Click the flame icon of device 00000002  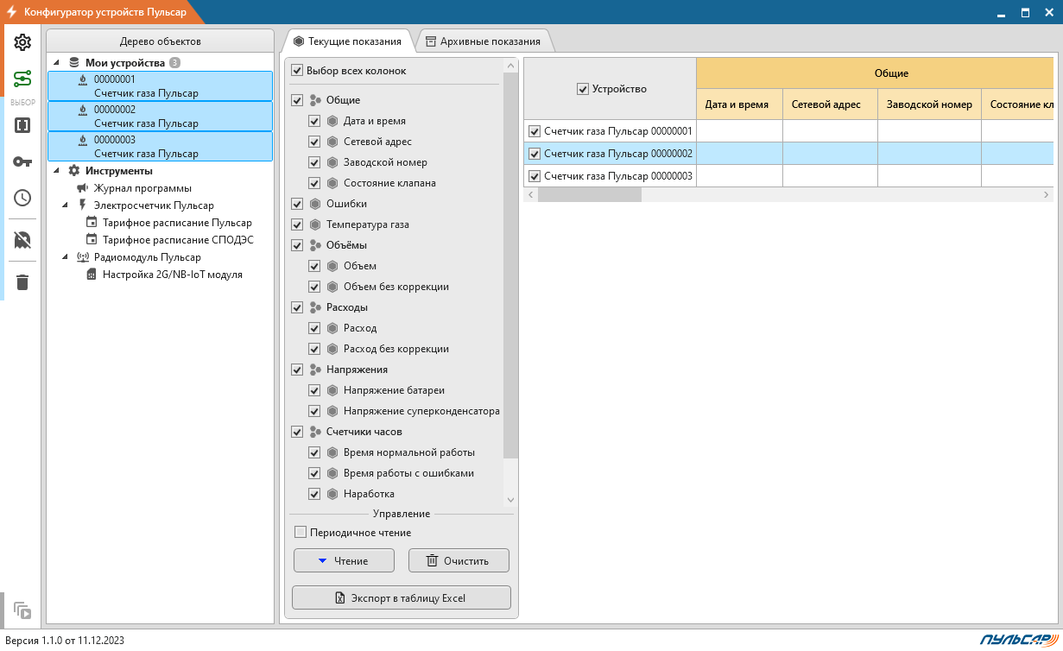pos(82,110)
